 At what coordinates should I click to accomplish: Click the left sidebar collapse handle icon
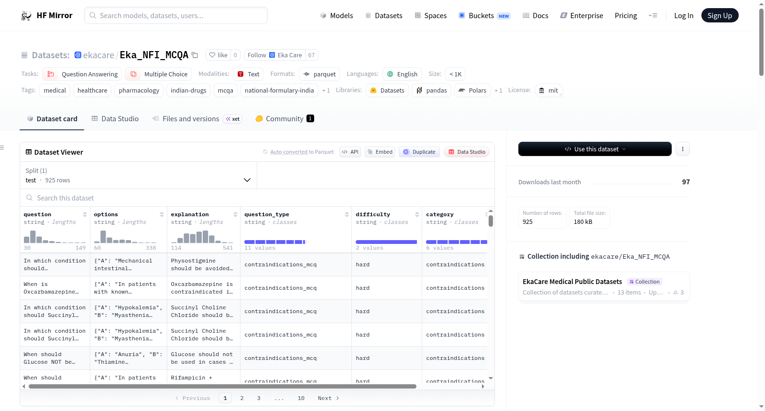[x=2, y=148]
